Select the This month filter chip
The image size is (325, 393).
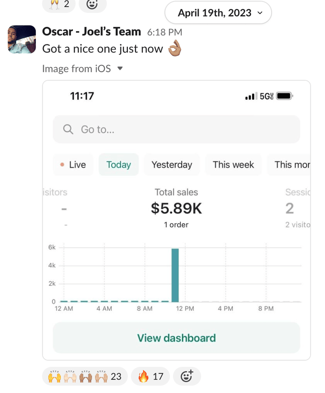point(289,165)
